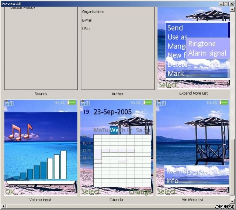
Task: Click Select softkey in Min More List
Action: (x=166, y=192)
